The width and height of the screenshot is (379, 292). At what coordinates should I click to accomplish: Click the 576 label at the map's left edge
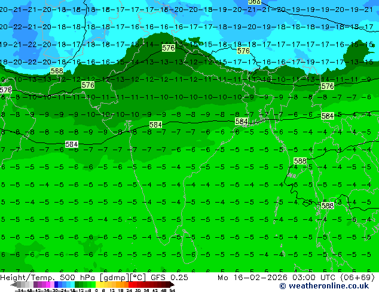6,90
